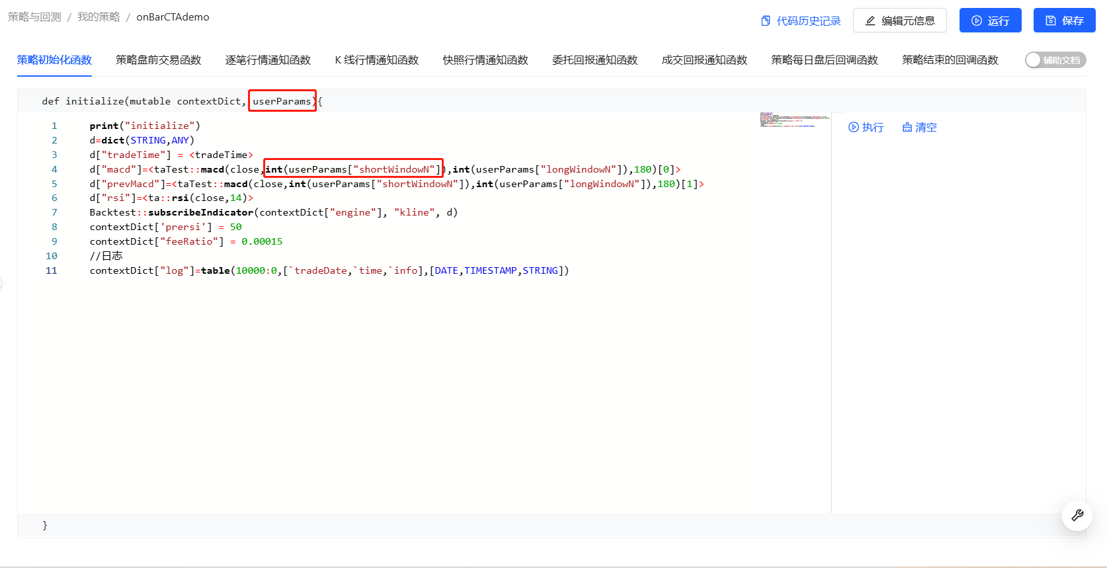The image size is (1107, 568).
Task: Click the pencil icon in 编辑元信息
Action: tap(870, 20)
